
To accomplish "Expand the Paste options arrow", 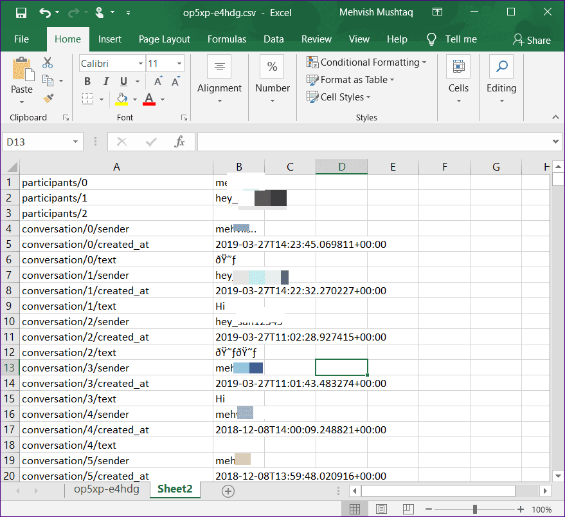I will 22,102.
